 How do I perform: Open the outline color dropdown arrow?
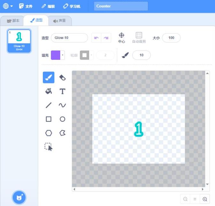pos(91,55)
